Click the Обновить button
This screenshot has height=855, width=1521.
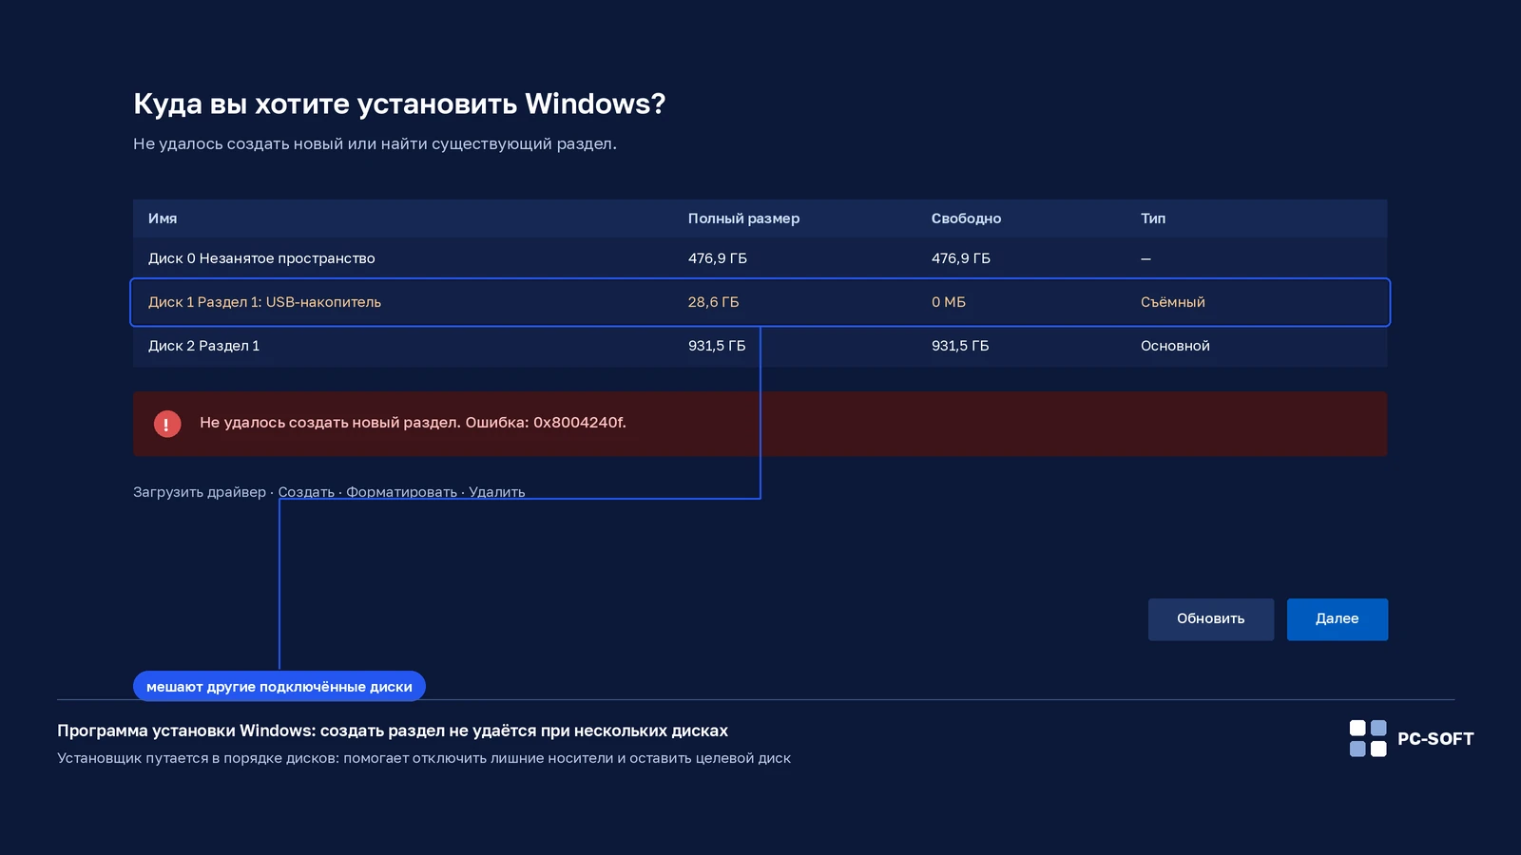coord(1211,619)
